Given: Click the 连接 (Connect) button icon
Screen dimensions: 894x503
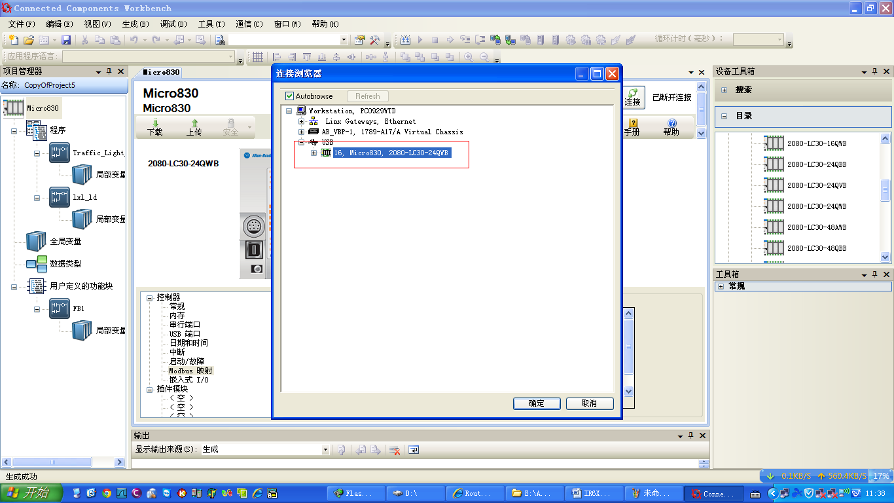Looking at the screenshot, I should [632, 94].
